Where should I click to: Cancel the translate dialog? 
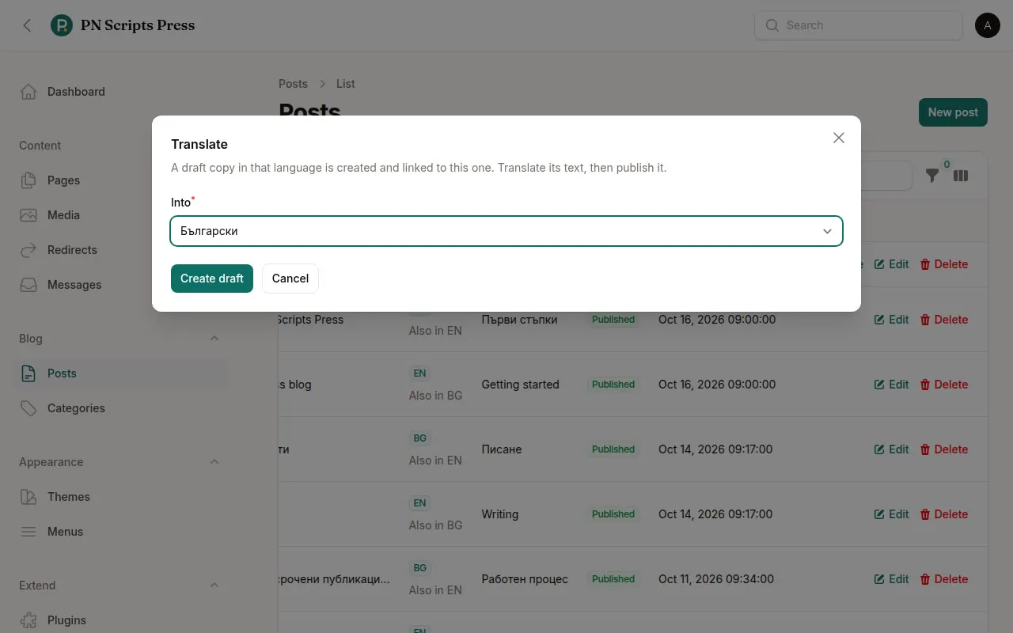(x=290, y=279)
